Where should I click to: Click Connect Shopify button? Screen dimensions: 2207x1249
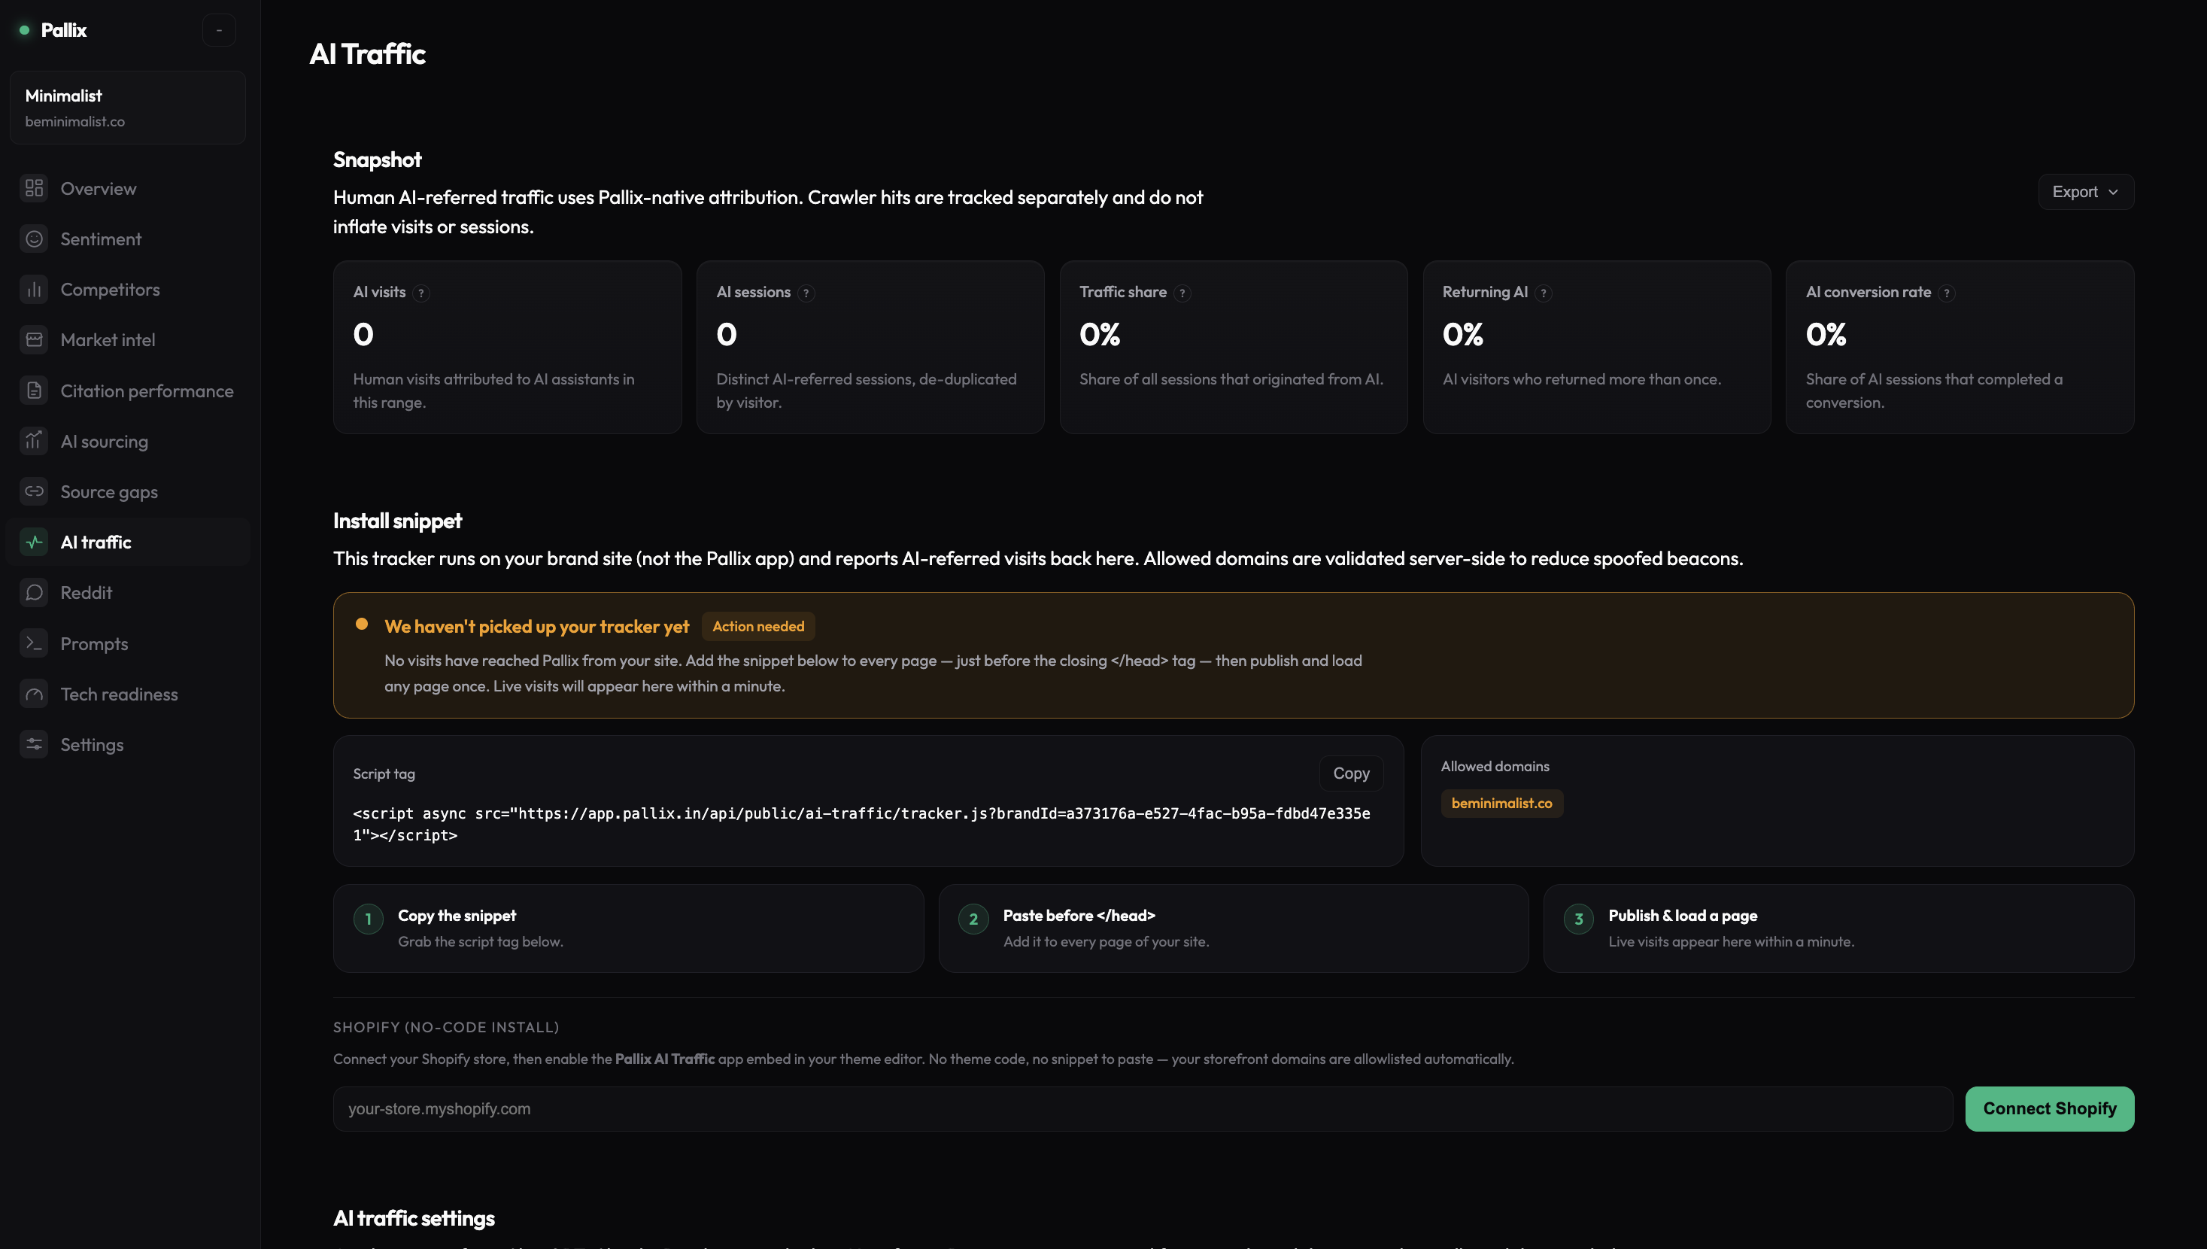[2049, 1108]
